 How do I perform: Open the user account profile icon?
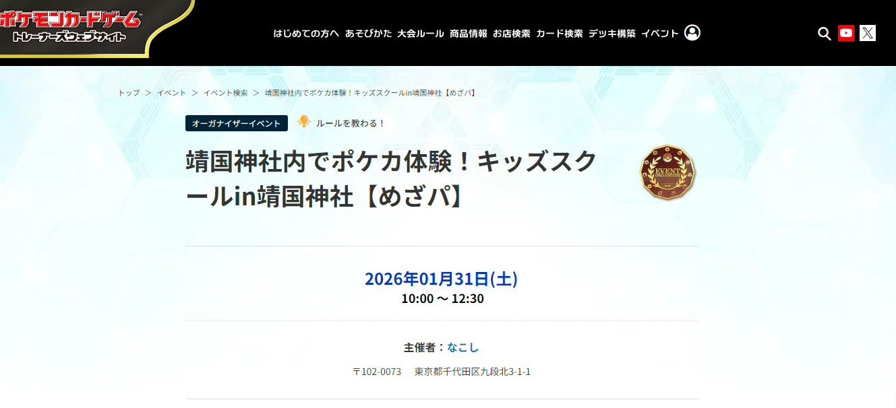click(692, 32)
